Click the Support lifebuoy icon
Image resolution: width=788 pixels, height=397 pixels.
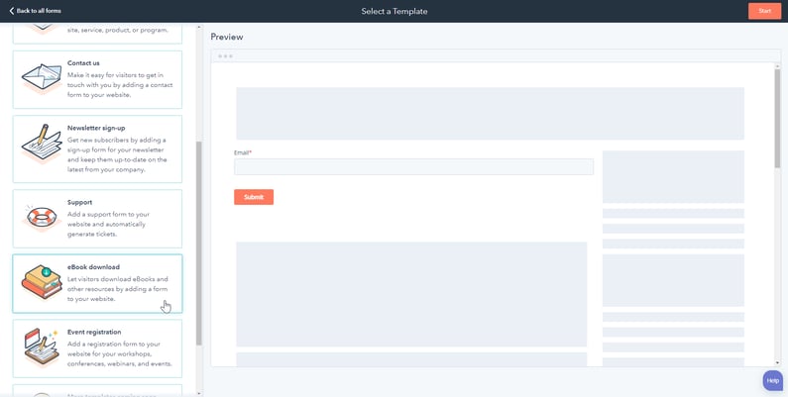pos(42,218)
